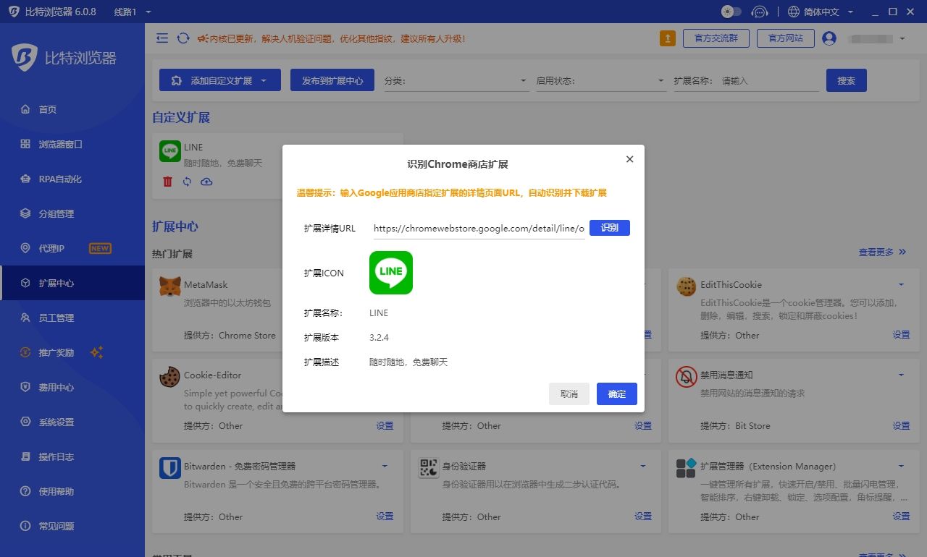Confirm the dialog with 确定

click(x=617, y=394)
